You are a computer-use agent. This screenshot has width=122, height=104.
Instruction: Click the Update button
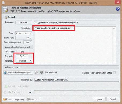(x=99, y=99)
